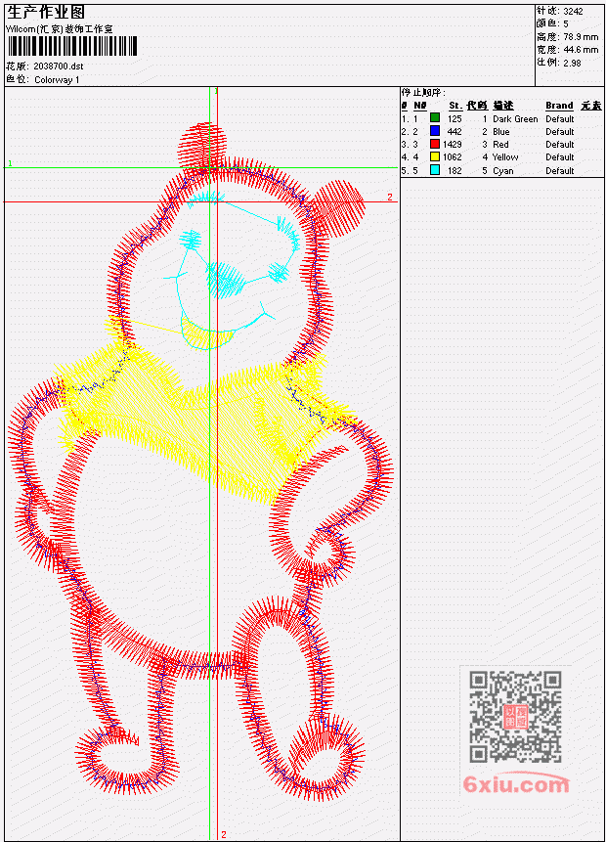Click the Red color swatch
Image resolution: width=606 pixels, height=842 pixels.
435,144
